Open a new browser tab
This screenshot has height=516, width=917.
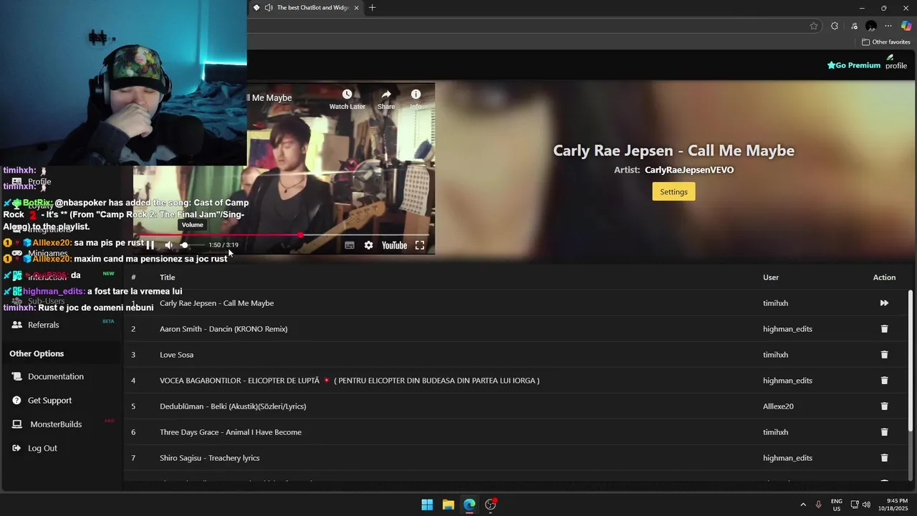click(x=372, y=8)
